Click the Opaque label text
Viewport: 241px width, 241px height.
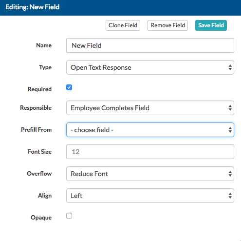point(41,218)
